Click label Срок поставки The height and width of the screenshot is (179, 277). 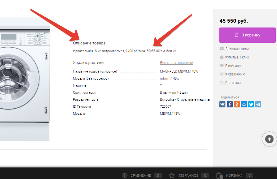coord(84,92)
